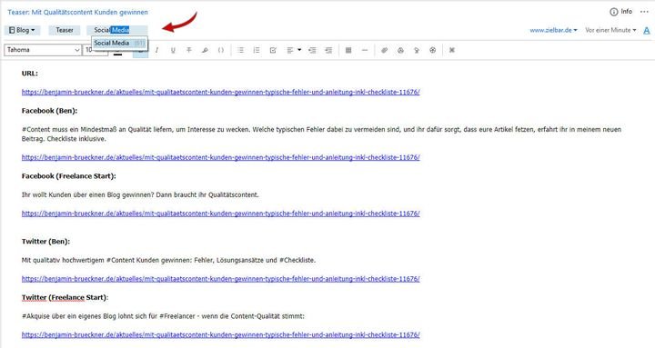Apply strikethrough formatting
Viewport: 655px width, 348px height.
point(189,50)
